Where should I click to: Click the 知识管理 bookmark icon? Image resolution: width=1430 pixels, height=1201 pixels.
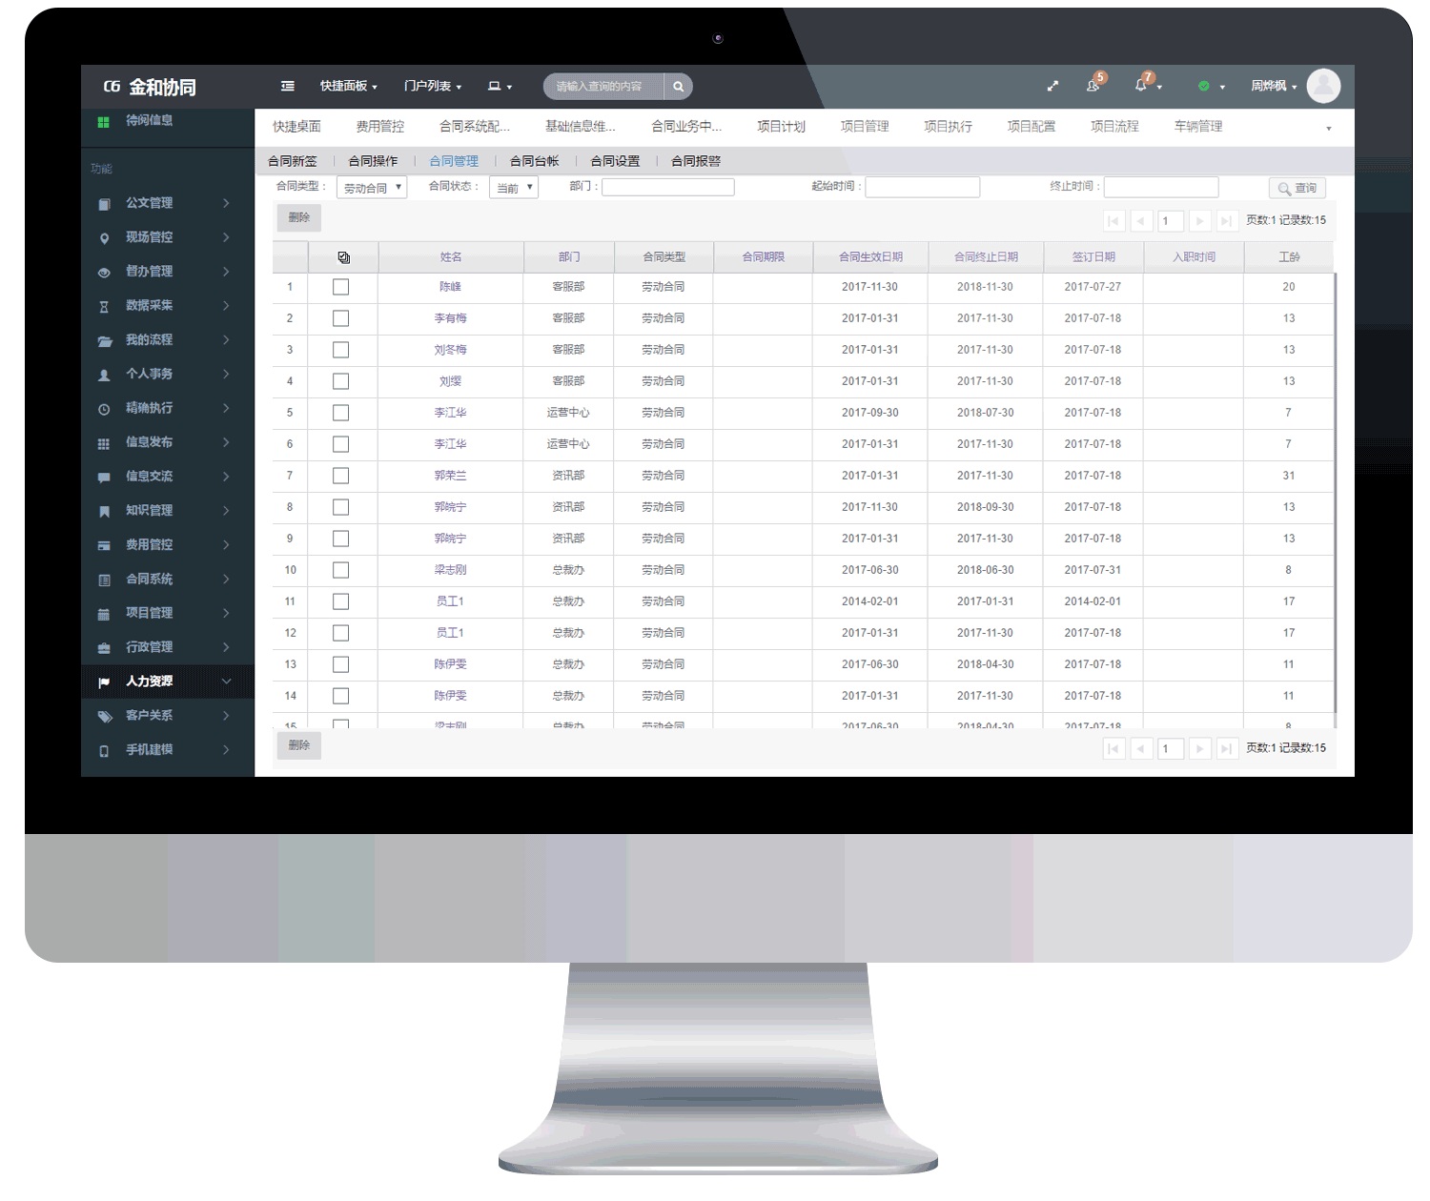pyautogui.click(x=104, y=511)
